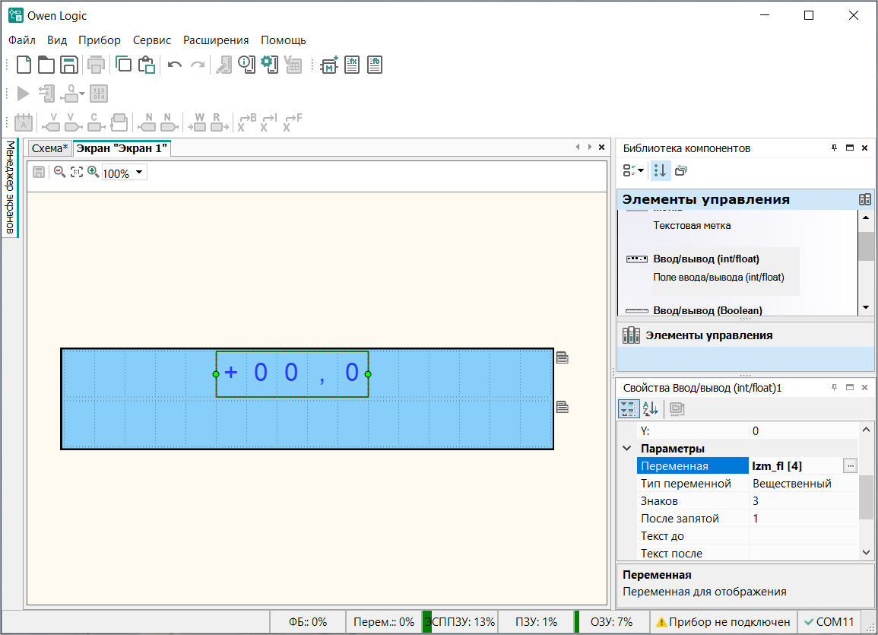This screenshot has height=635, width=878.
Task: Open device information icon in the toolbar
Action: [246, 65]
